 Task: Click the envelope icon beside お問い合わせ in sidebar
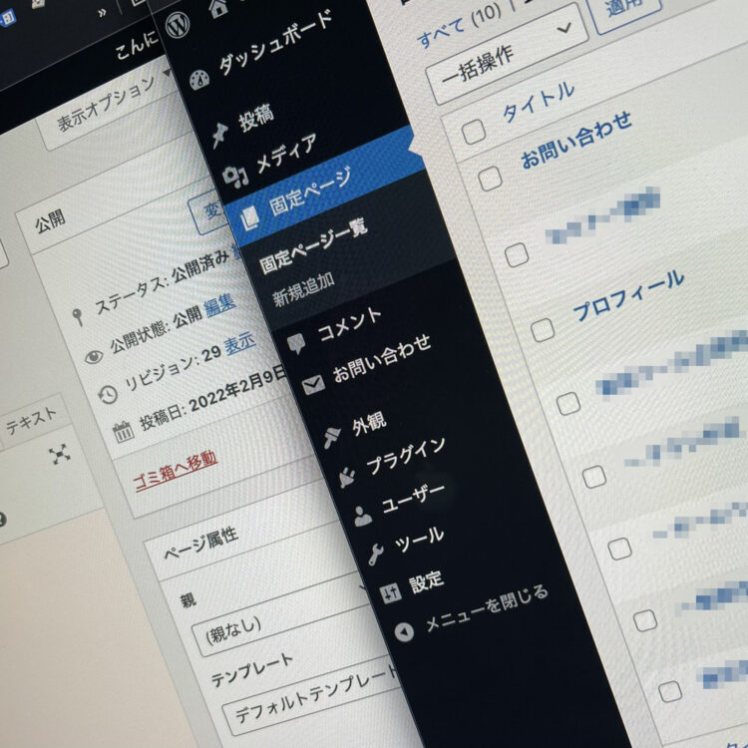pos(313,385)
